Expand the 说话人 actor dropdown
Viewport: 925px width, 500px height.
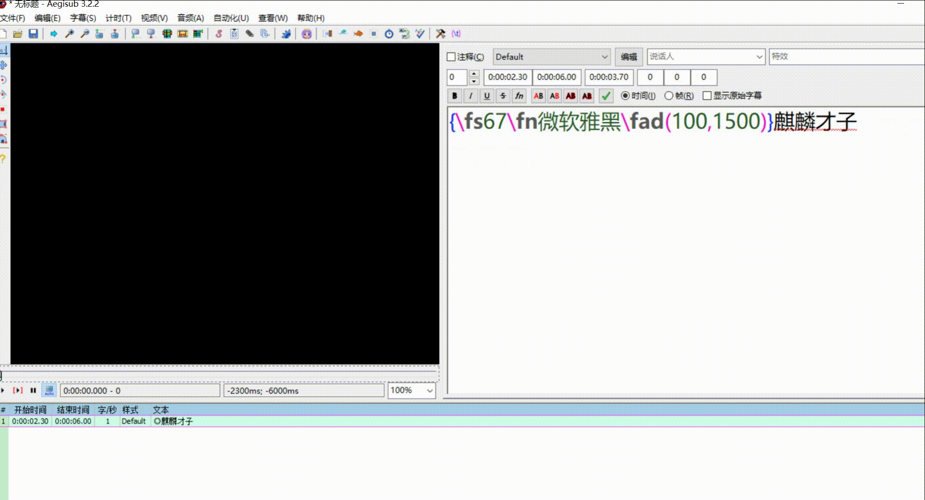coord(759,57)
